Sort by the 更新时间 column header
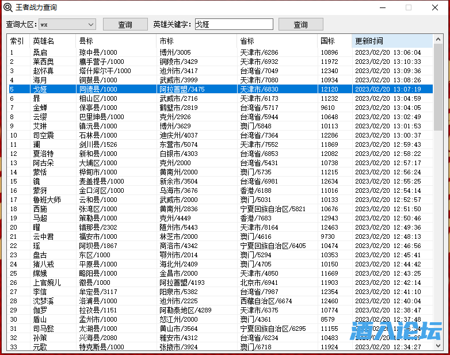The width and height of the screenshot is (450, 355). (391, 41)
